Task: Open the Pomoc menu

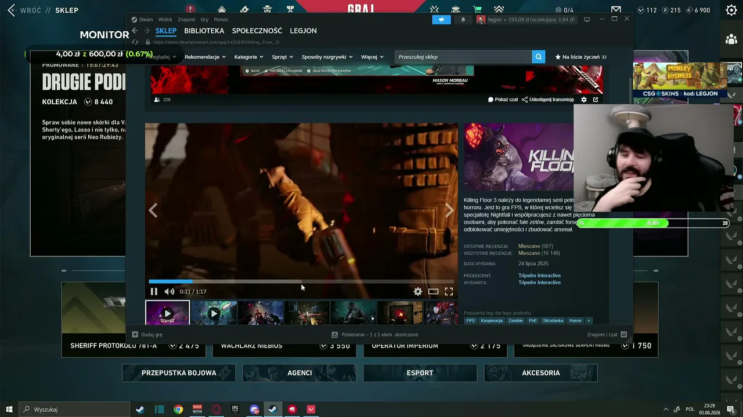Action: click(x=221, y=20)
